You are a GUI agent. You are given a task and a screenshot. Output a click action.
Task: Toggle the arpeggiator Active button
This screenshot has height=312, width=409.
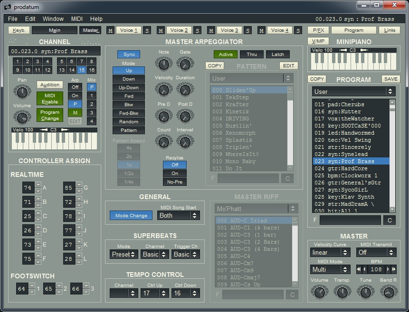(x=226, y=55)
